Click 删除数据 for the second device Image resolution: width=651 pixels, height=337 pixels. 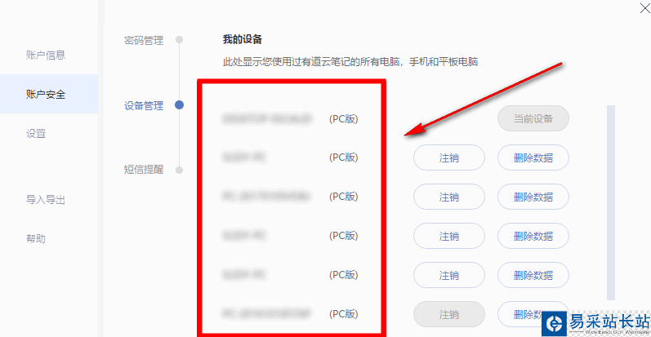[x=533, y=157]
